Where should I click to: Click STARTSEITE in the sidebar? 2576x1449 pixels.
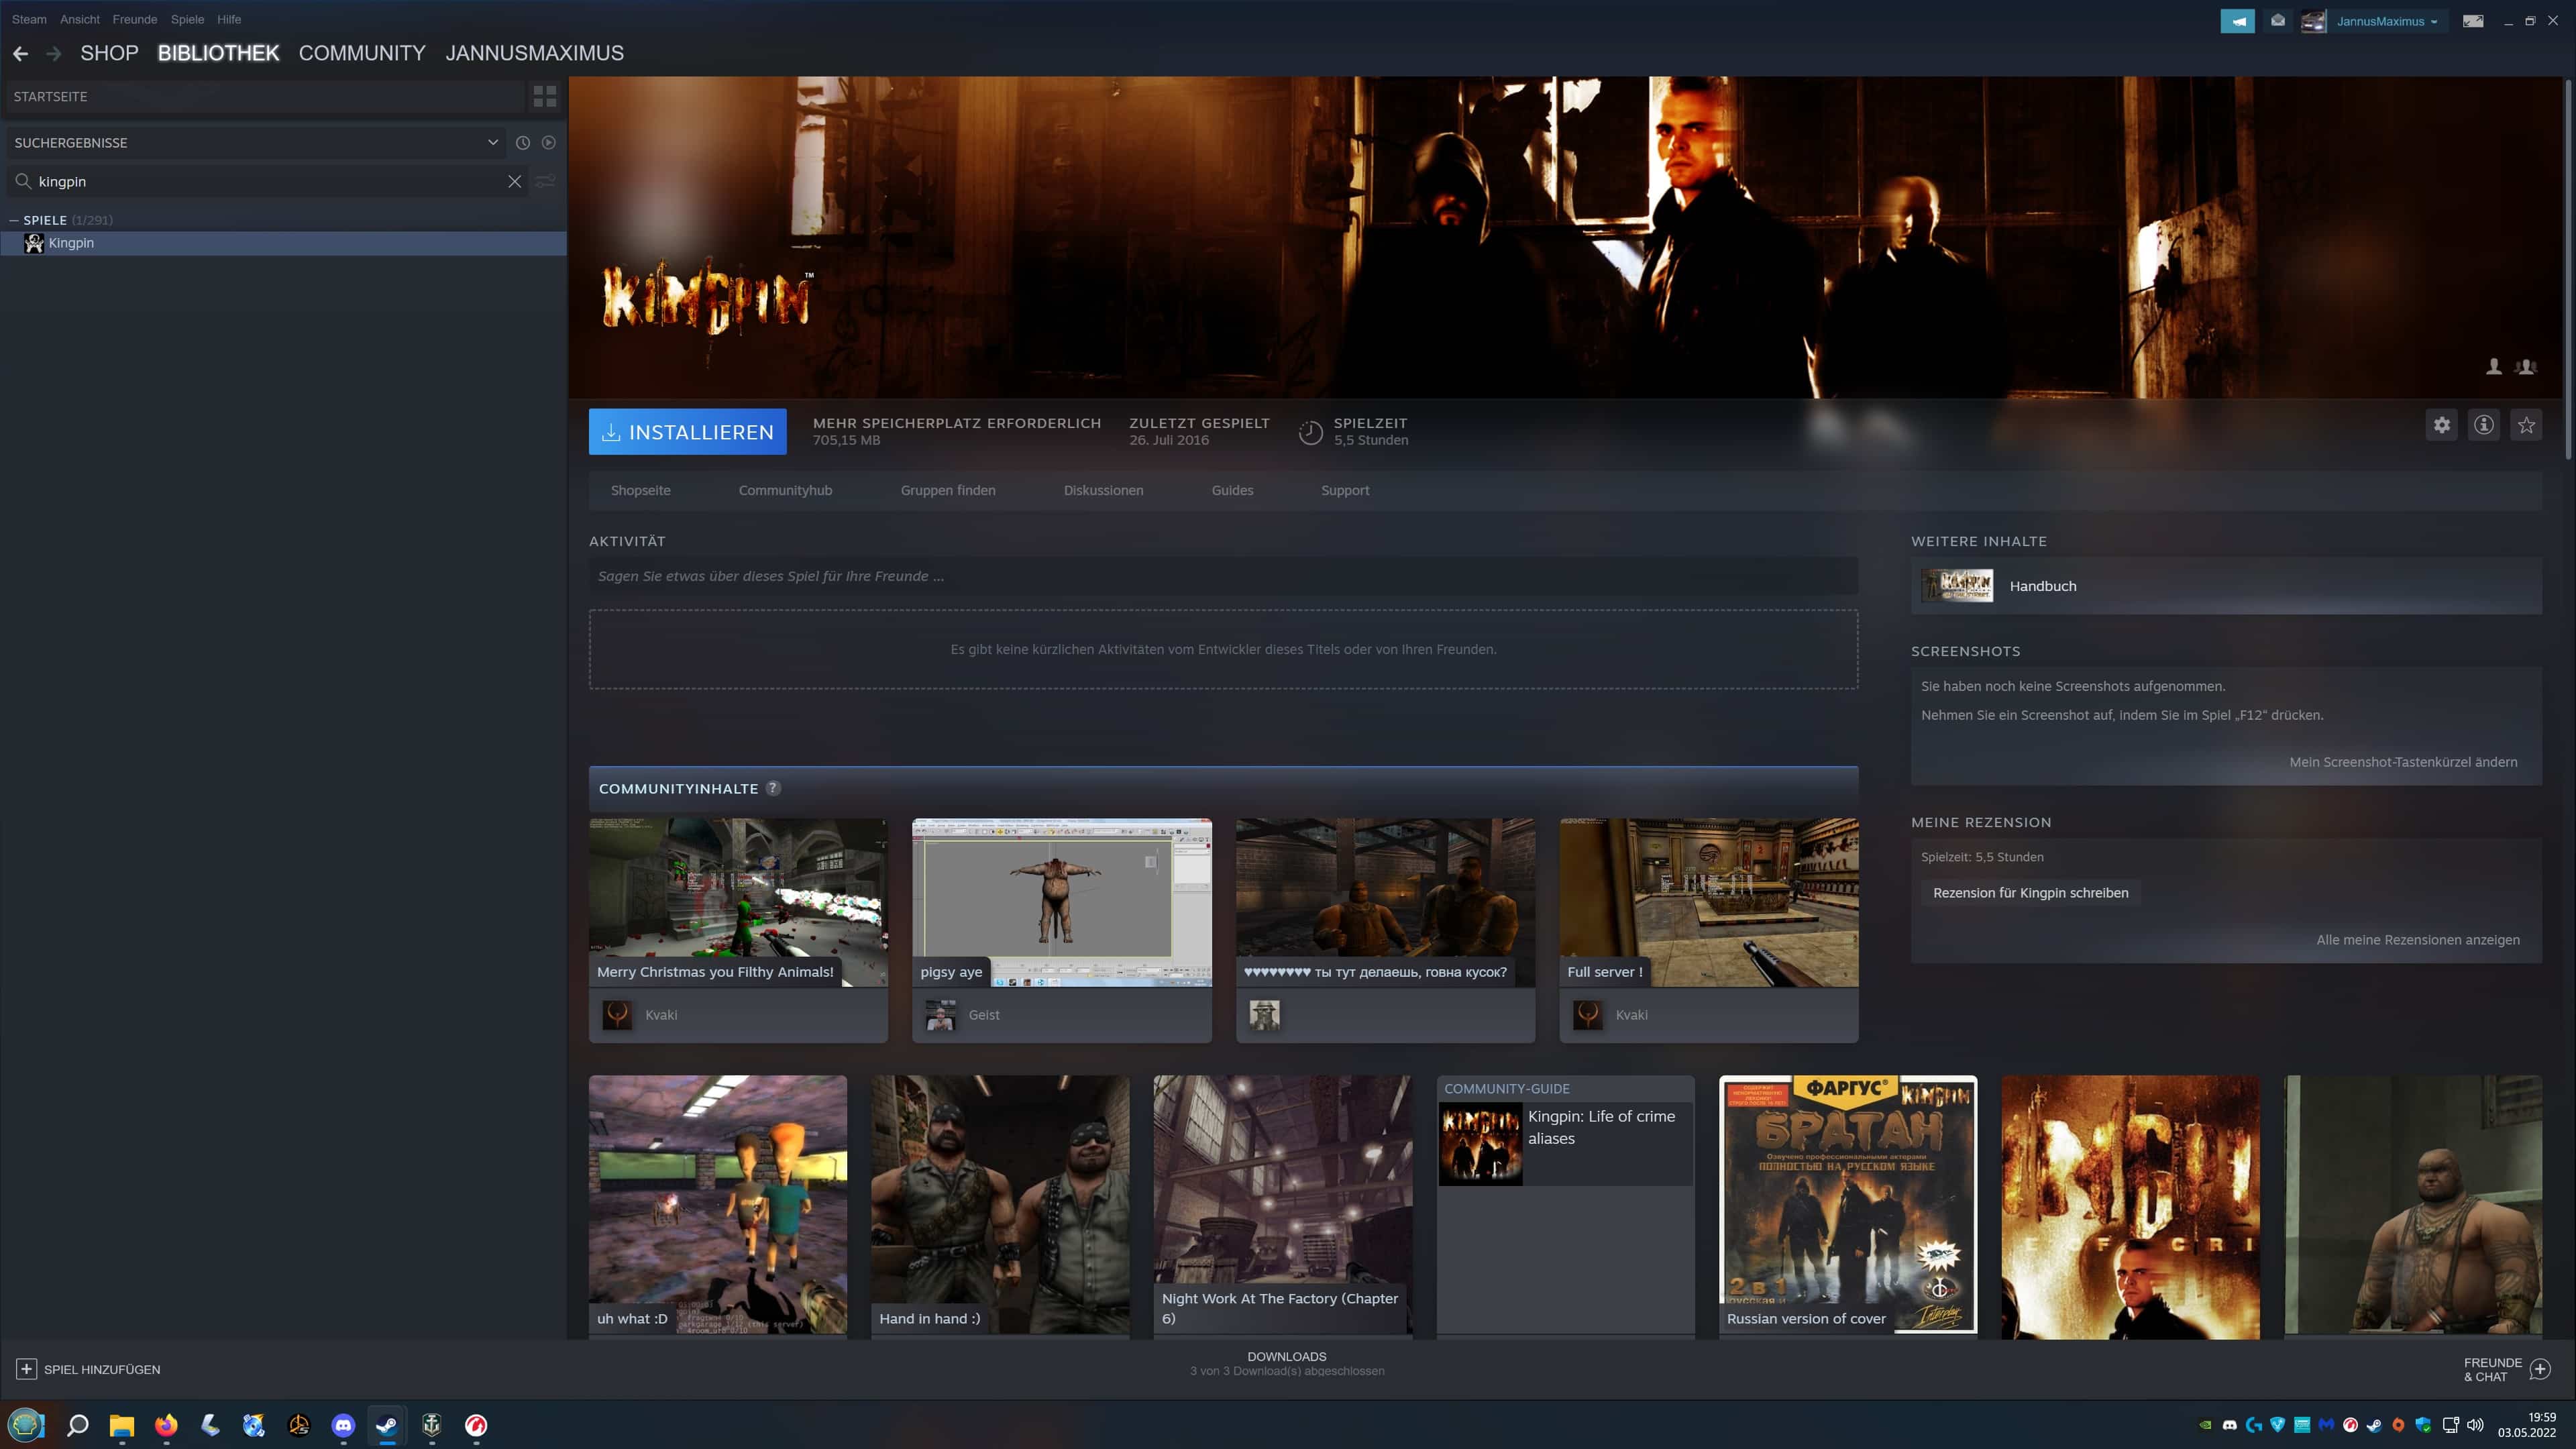click(x=265, y=96)
